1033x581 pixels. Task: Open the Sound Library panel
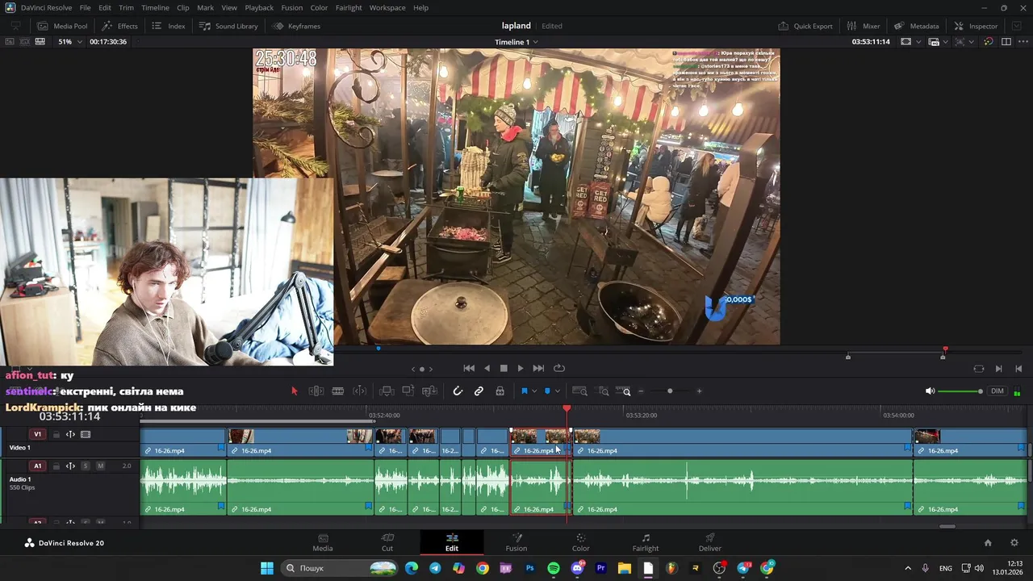click(x=228, y=26)
